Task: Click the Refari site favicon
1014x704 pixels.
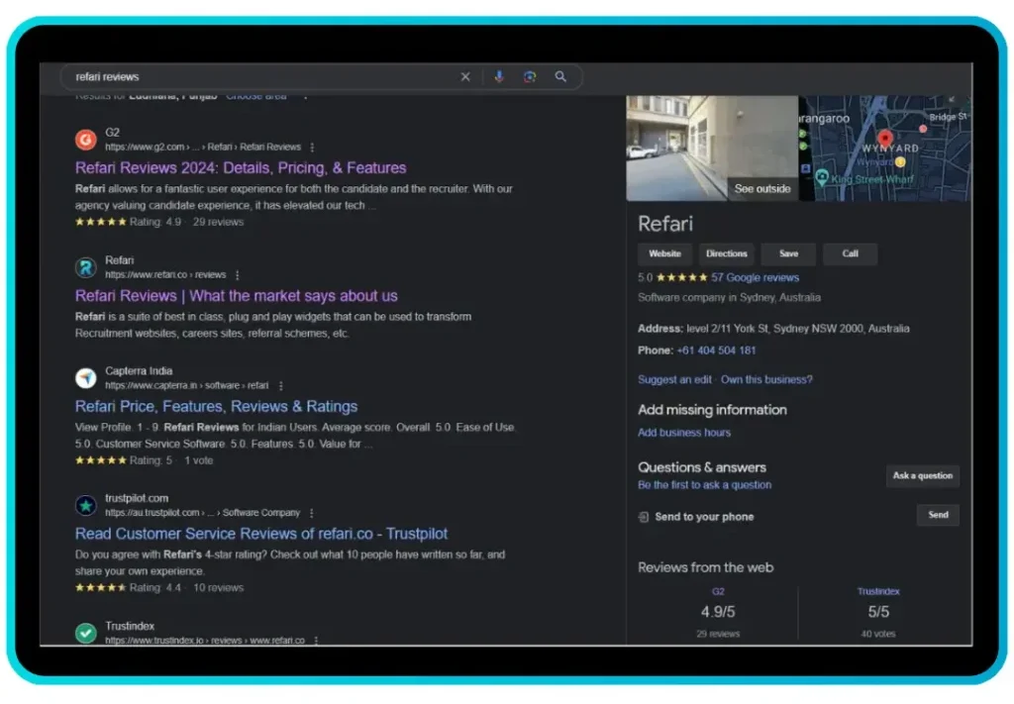Action: coord(85,267)
